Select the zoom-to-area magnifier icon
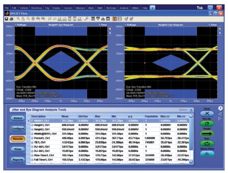 tap(23, 19)
